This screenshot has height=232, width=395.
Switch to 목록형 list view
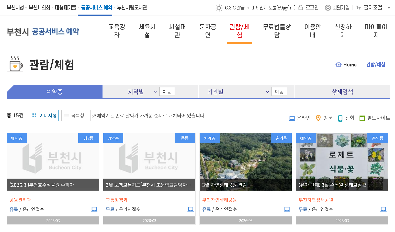(x=76, y=115)
